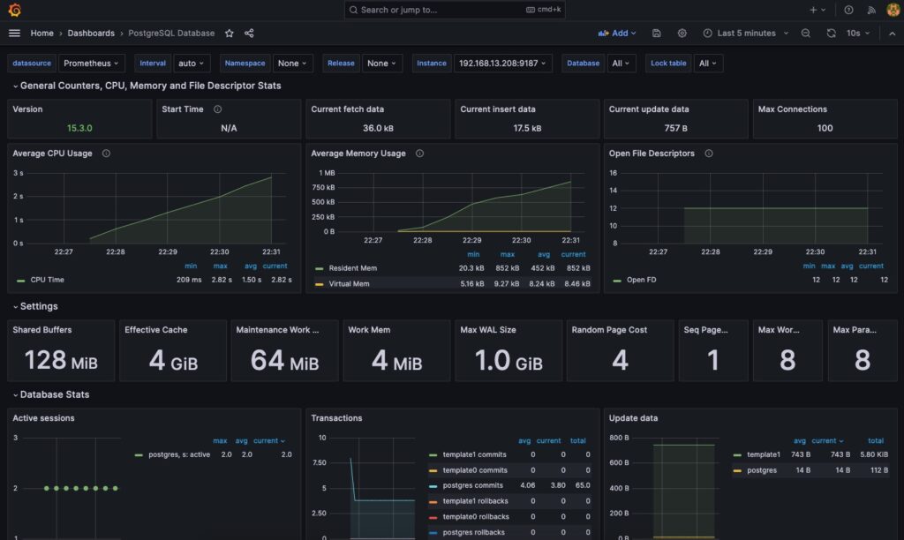This screenshot has width=904, height=540.
Task: Open the hamburger navigation menu
Action: click(x=14, y=34)
